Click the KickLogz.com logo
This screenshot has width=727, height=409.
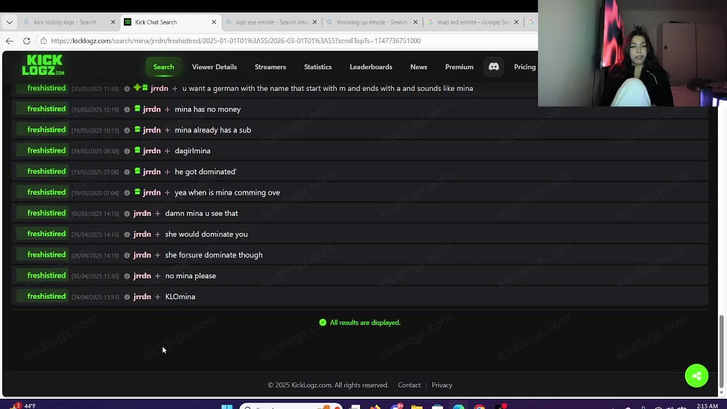[x=43, y=65]
